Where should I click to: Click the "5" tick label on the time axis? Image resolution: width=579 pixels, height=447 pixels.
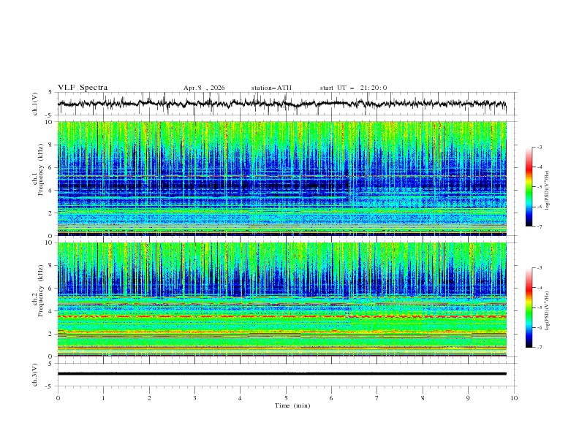[x=286, y=398]
